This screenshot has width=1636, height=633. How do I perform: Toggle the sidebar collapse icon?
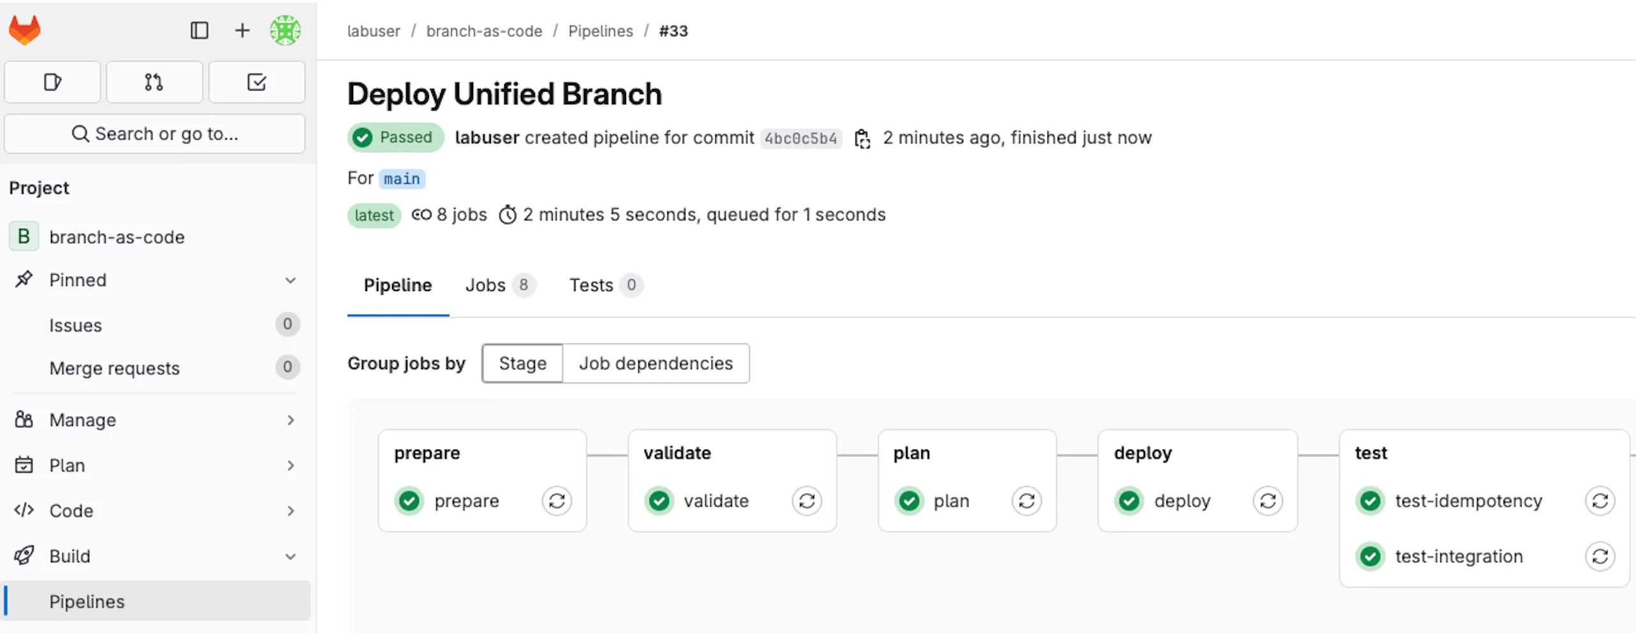point(199,30)
